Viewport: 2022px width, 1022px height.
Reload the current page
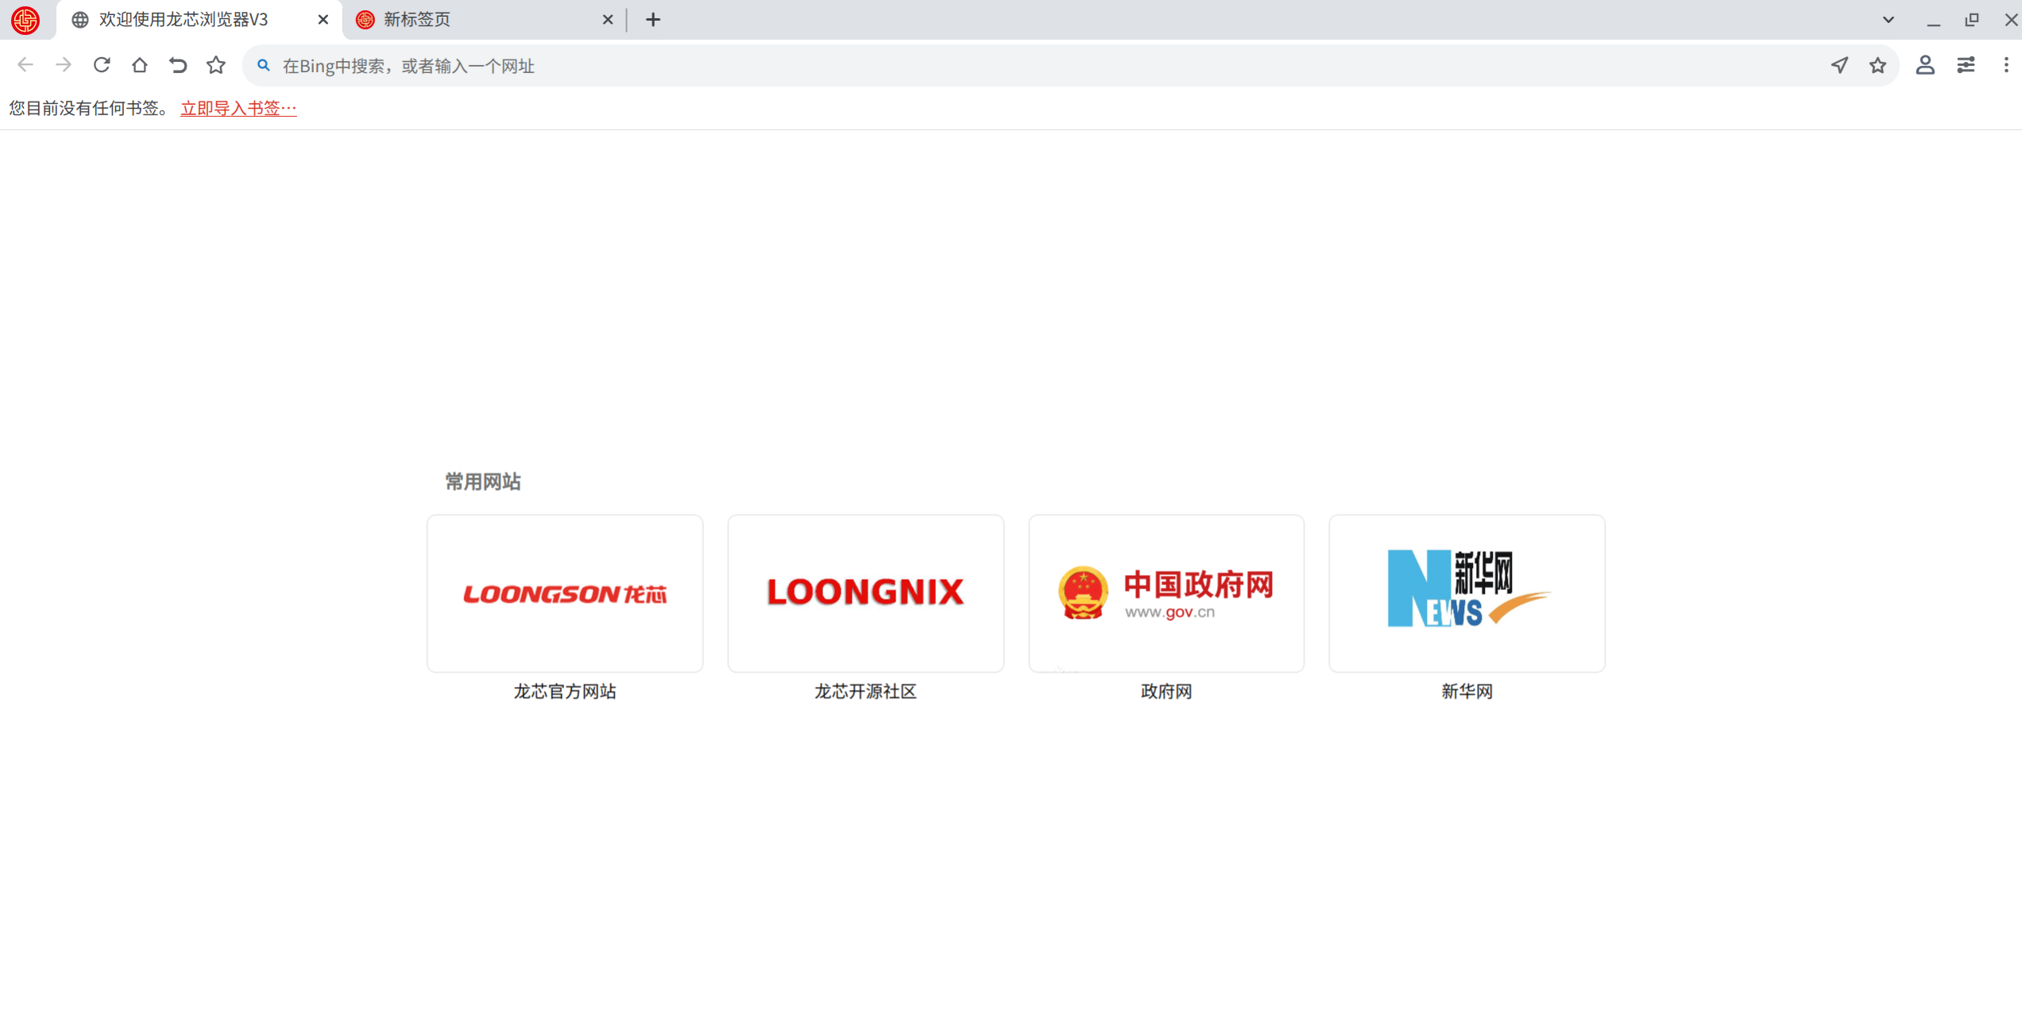(102, 65)
